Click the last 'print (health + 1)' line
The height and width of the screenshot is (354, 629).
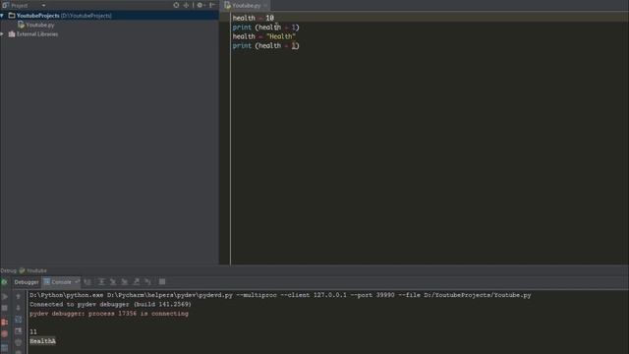tap(266, 46)
